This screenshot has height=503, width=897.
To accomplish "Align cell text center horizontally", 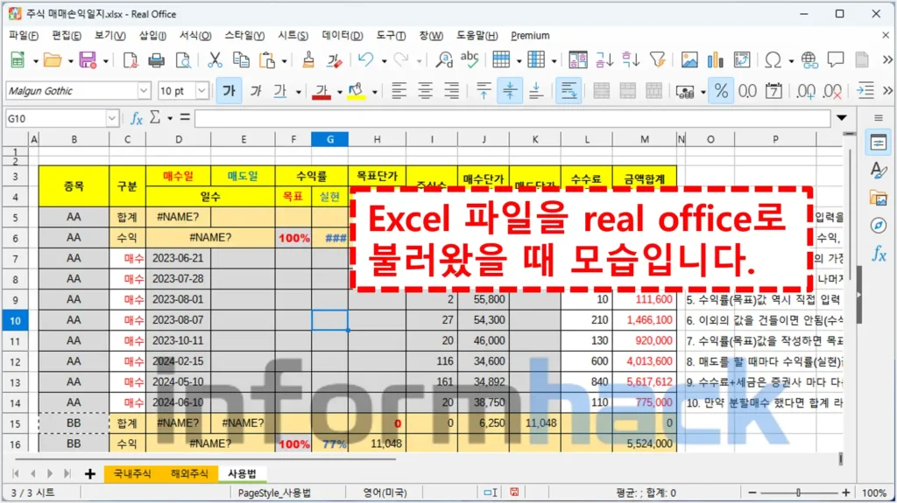I will click(x=425, y=91).
